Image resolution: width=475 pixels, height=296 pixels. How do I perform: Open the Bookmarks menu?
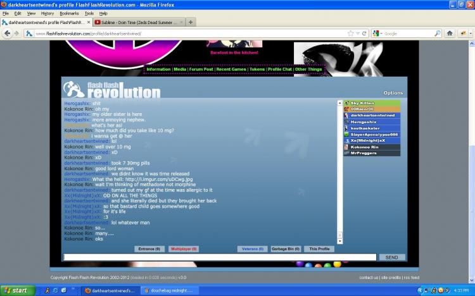point(69,13)
